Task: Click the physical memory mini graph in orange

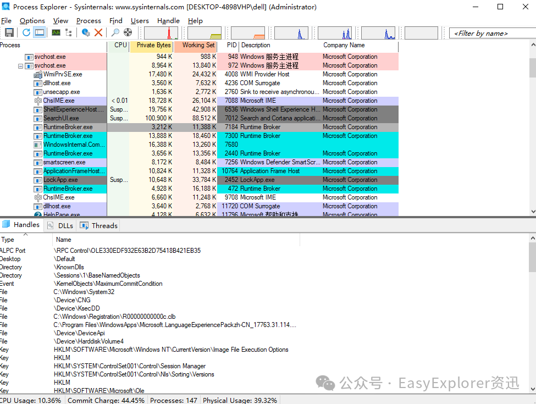Action: 248,33
